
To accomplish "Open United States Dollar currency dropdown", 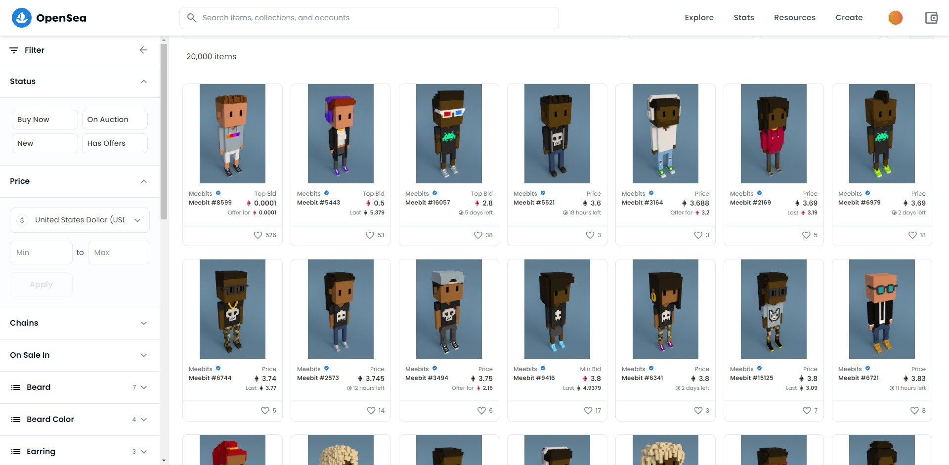I will coord(80,220).
